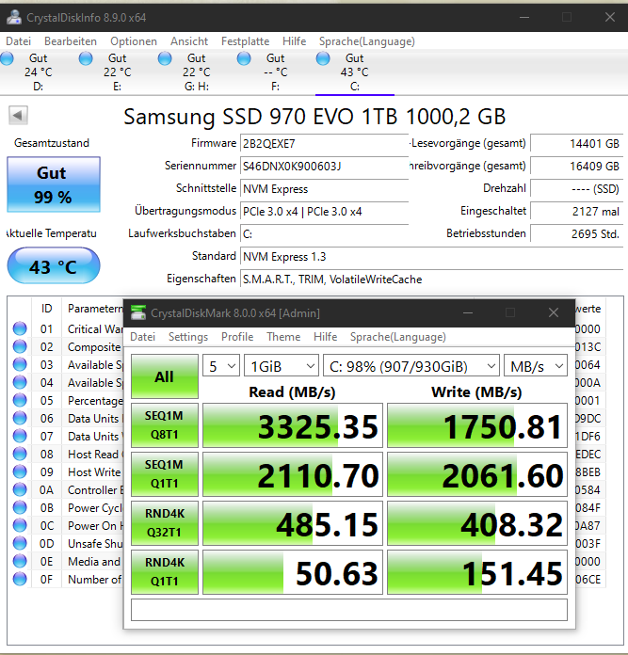
Task: Click status orb for attribute 05 Percentage
Action: [20, 400]
